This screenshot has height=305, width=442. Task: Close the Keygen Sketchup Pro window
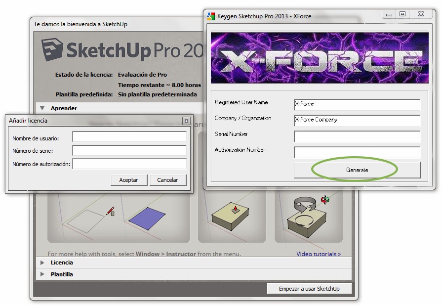tap(421, 14)
